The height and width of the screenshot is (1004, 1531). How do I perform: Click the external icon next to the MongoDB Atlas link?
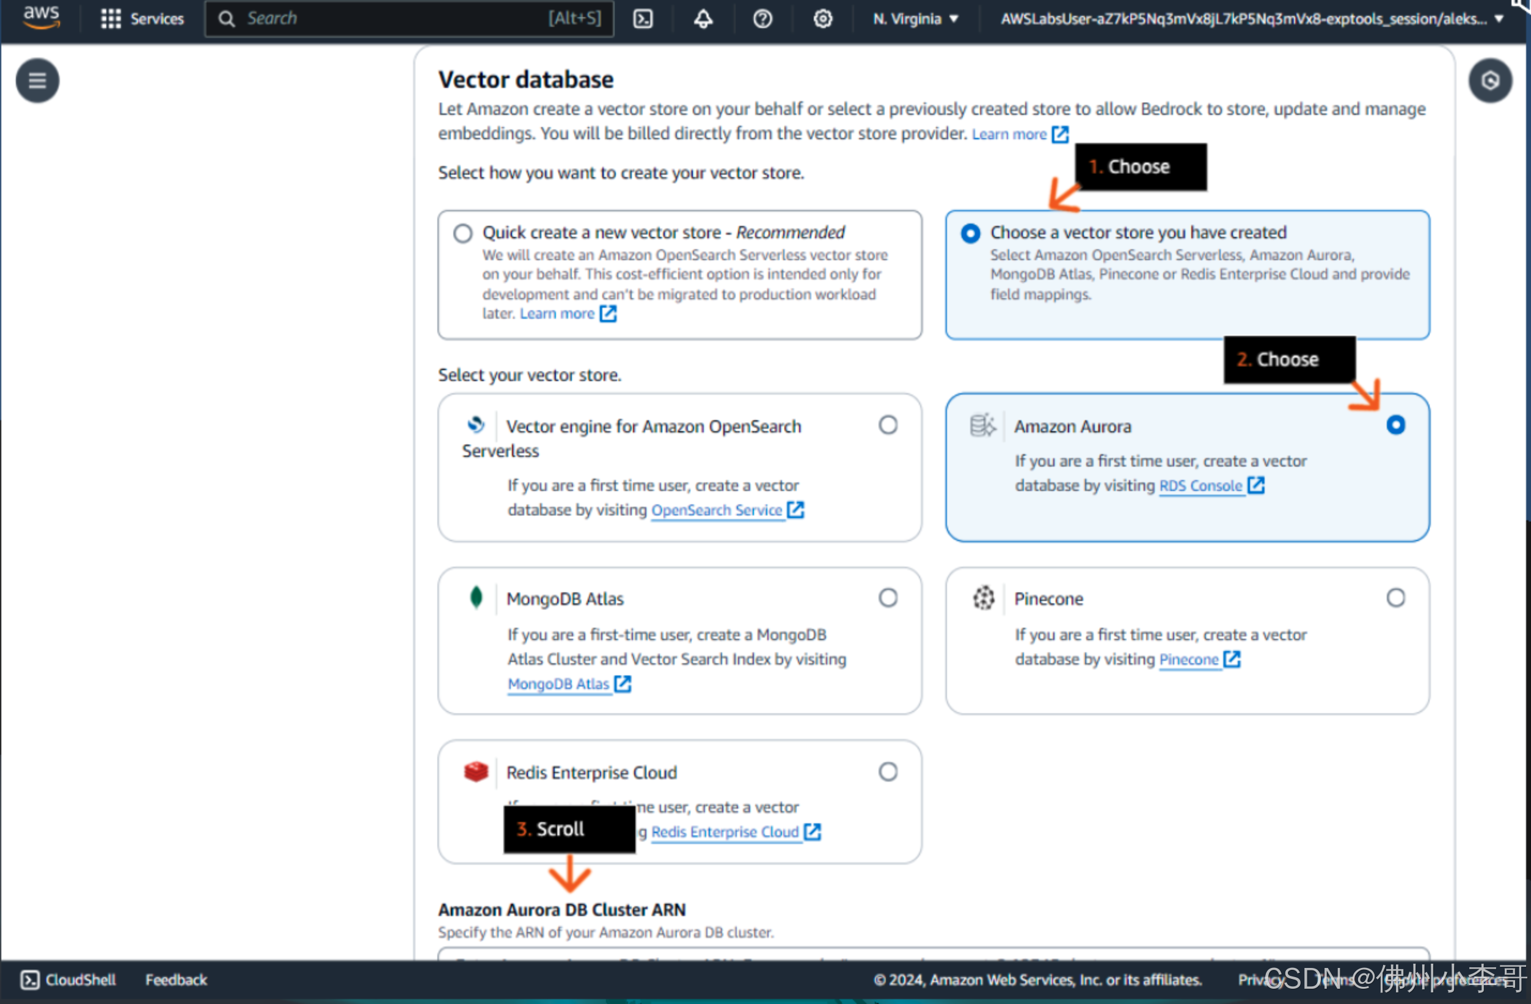pos(622,683)
